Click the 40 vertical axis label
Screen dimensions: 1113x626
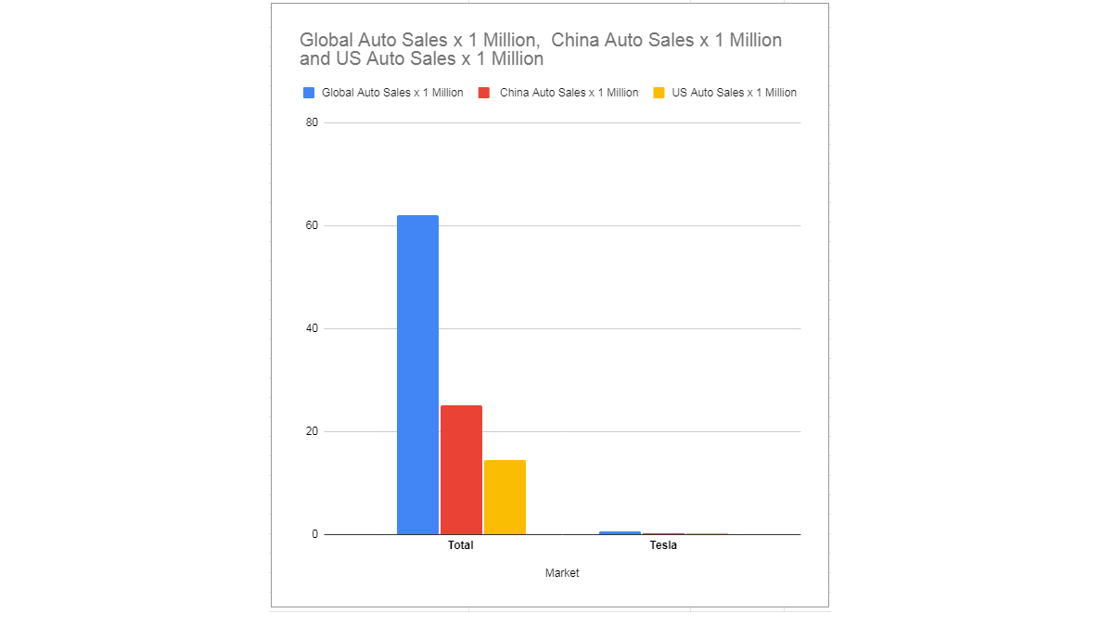click(x=312, y=328)
